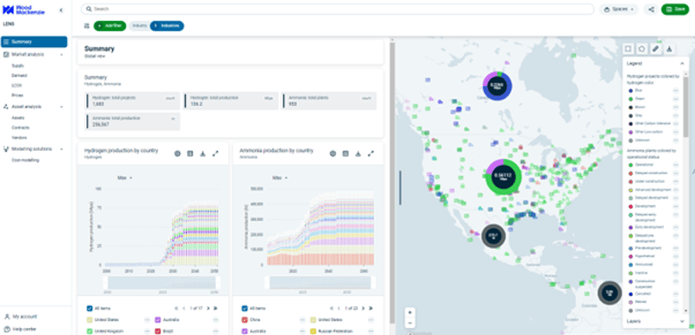Click the Hydrogen chart time range slider
695x335 pixels.
[x=160, y=282]
